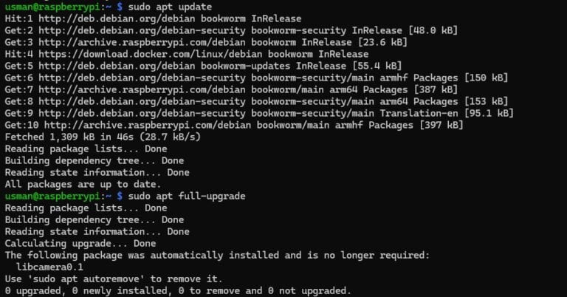Click the libcamera0.1 package name
Screen dimensions: 567x297
(x=50, y=266)
